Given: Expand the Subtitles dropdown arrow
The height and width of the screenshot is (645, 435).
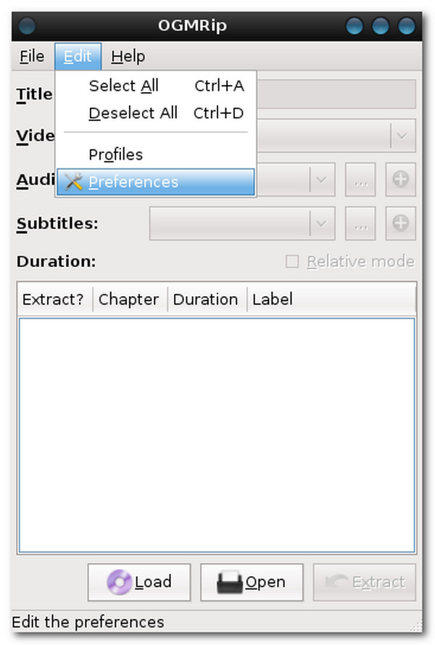Looking at the screenshot, I should [x=321, y=223].
